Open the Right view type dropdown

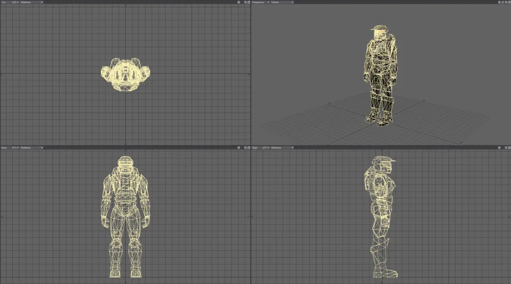click(261, 148)
